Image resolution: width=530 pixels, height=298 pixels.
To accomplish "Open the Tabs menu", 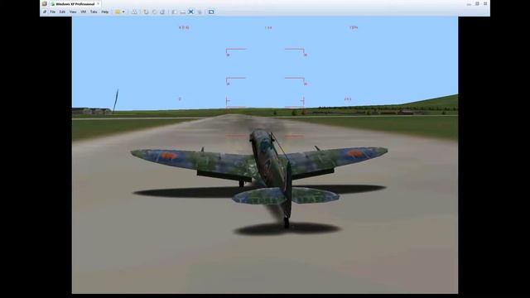I will tap(94, 12).
